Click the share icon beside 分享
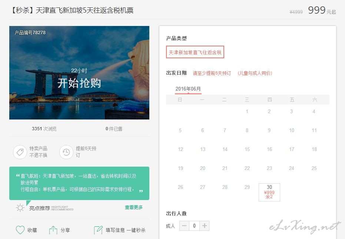Screen dimensions: 345x239 pos(53,230)
